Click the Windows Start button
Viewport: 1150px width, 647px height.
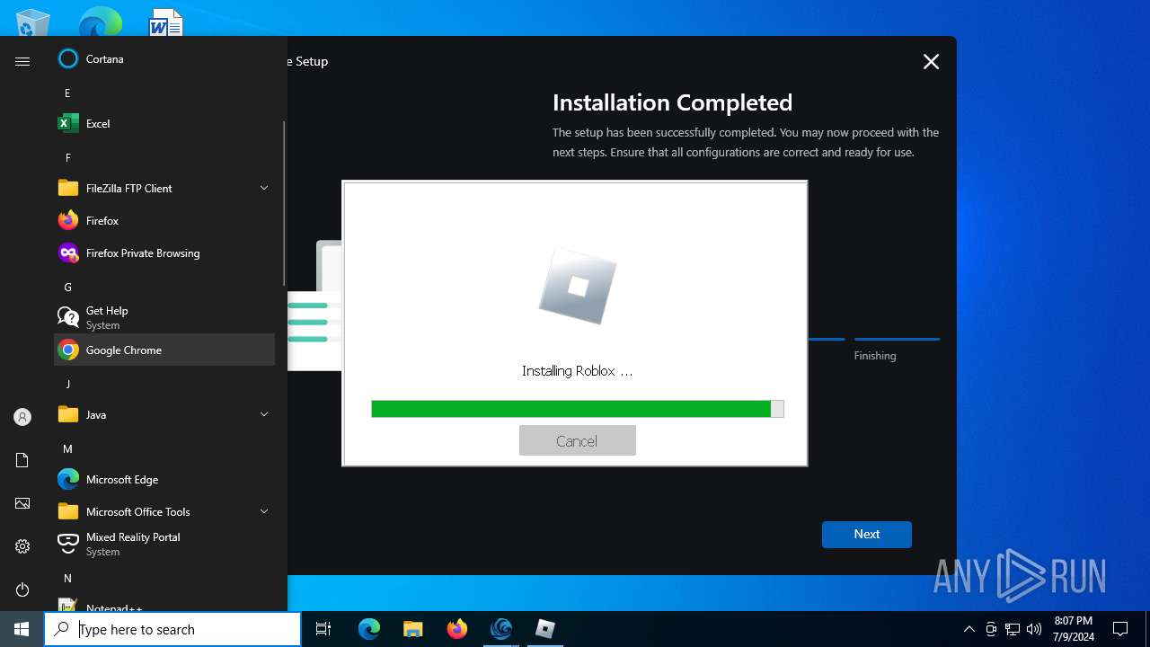click(x=22, y=629)
